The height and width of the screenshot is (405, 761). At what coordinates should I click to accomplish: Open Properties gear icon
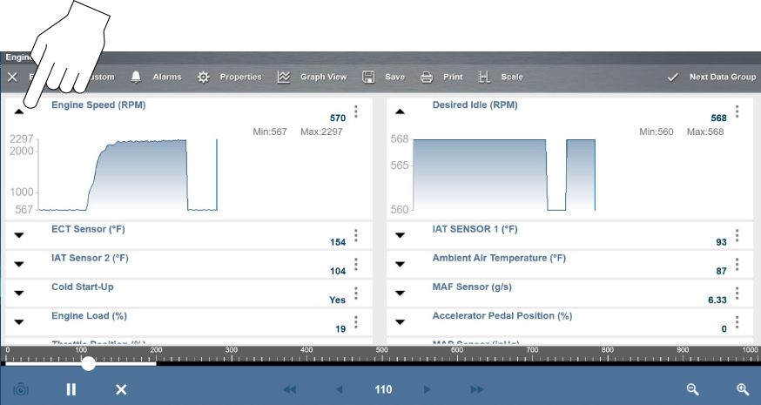pyautogui.click(x=203, y=77)
